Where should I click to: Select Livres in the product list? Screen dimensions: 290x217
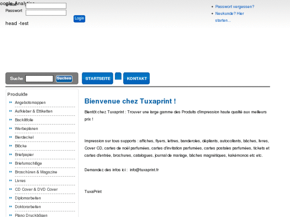tap(20, 181)
